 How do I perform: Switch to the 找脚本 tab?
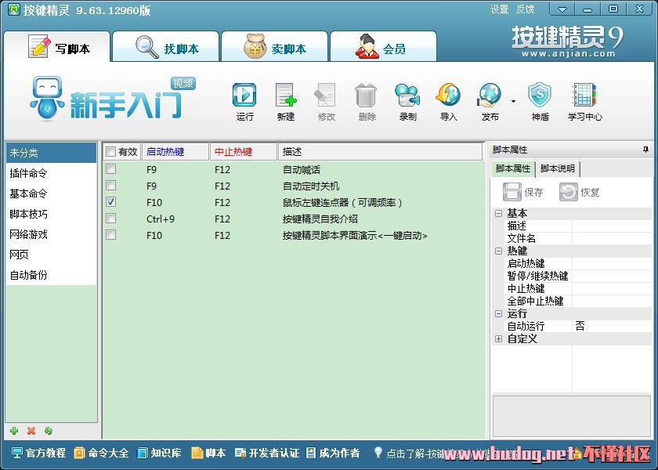[x=166, y=47]
